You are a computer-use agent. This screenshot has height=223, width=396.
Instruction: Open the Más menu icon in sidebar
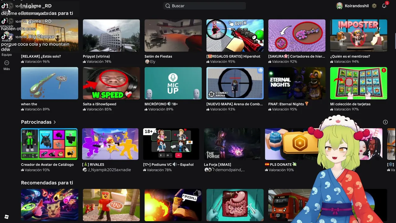tap(6, 63)
